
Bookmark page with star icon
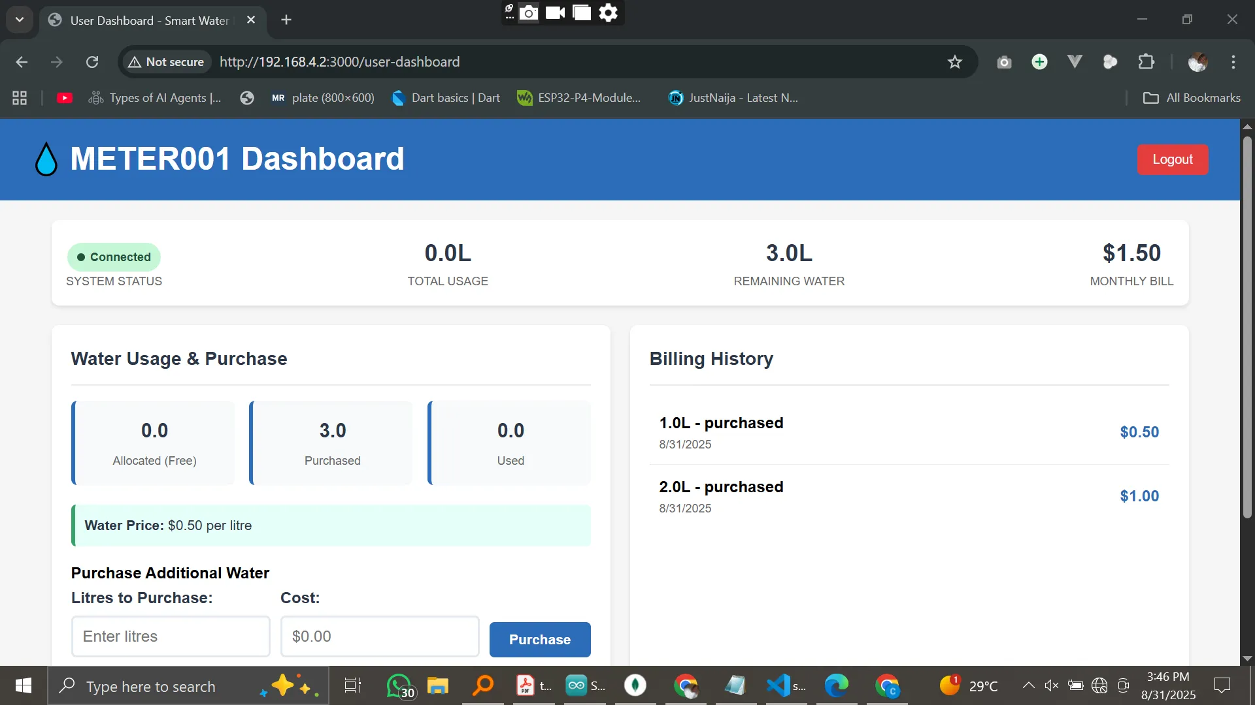954,62
